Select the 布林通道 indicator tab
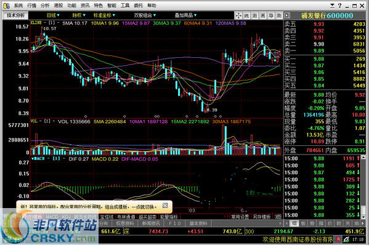 (x=126, y=217)
